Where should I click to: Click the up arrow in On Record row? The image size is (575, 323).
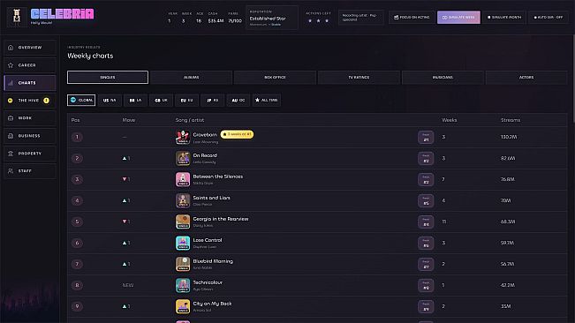[x=125, y=158]
